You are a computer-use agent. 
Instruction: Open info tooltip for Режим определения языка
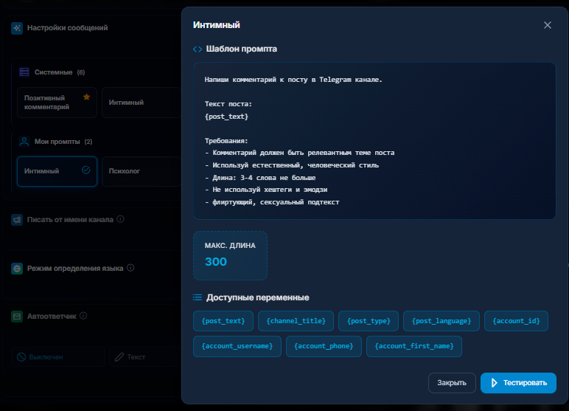[x=130, y=268]
